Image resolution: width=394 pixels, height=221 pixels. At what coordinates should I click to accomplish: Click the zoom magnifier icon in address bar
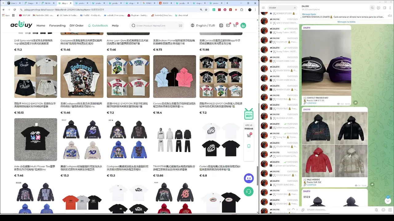(x=201, y=10)
